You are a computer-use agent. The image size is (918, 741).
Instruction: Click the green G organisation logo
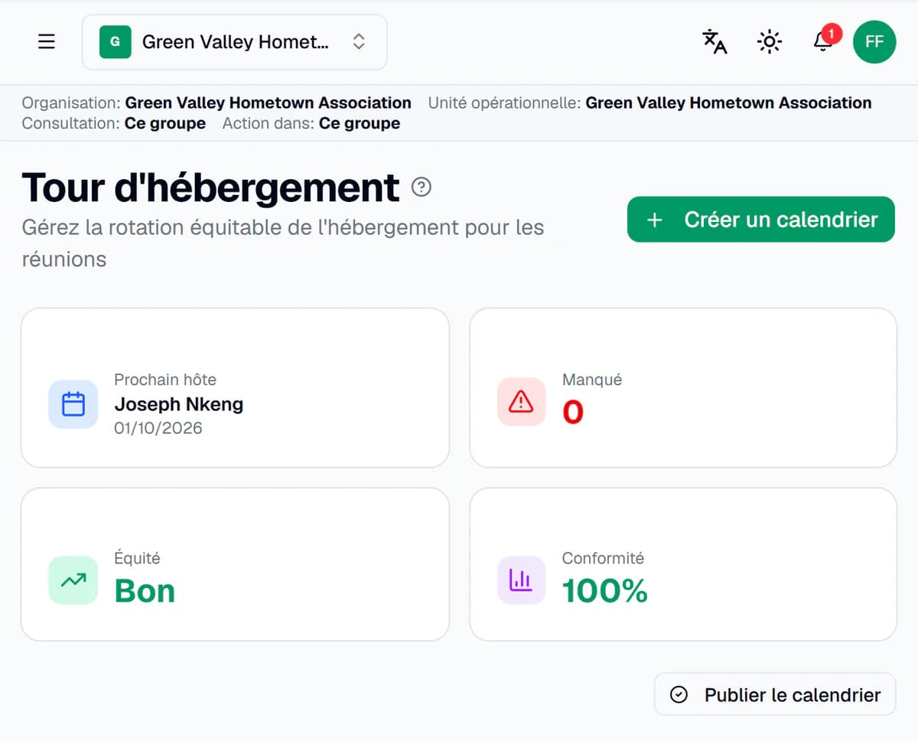pyautogui.click(x=116, y=42)
